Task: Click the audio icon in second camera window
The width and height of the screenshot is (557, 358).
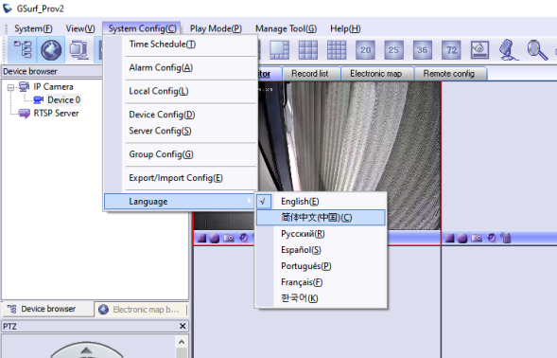Action: click(492, 238)
